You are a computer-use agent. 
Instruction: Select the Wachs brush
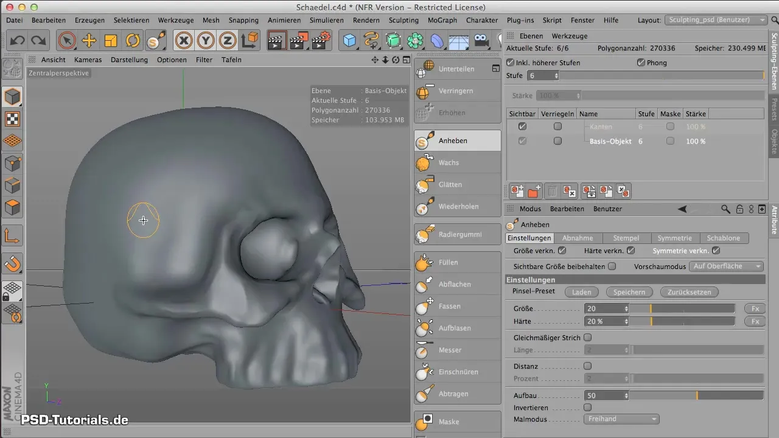(x=458, y=162)
